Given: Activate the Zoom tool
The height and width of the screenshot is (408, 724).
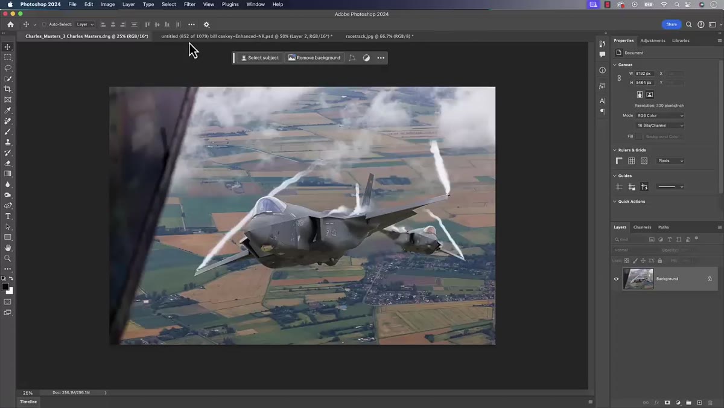Looking at the screenshot, I should click(x=8, y=258).
